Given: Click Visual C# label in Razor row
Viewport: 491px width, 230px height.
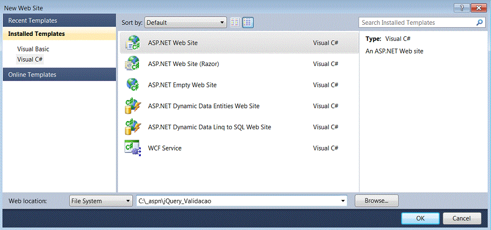Looking at the screenshot, I should 326,64.
